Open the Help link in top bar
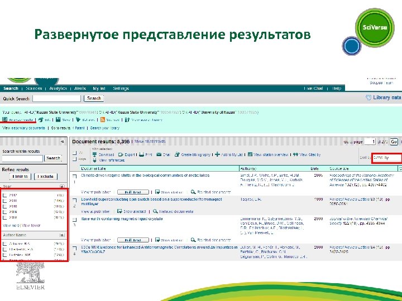This screenshot has height=301, width=402. click(x=337, y=88)
